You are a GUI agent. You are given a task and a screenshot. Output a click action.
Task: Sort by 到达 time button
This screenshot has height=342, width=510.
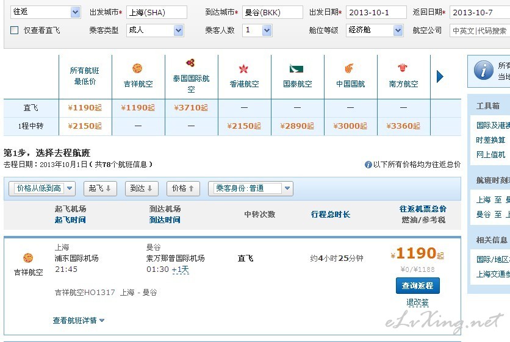point(142,188)
